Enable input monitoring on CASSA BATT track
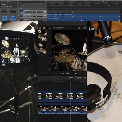 tap(31, 16)
